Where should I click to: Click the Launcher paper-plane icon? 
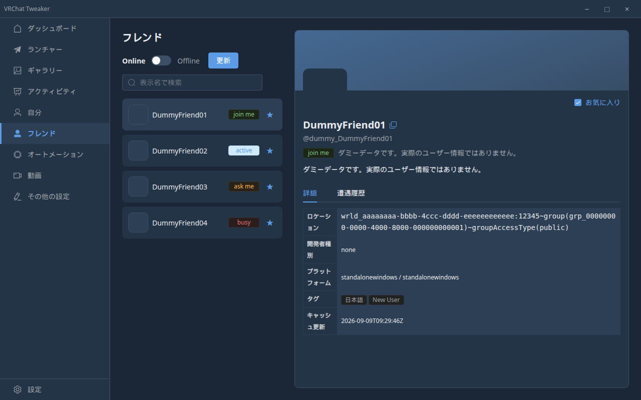(18, 49)
